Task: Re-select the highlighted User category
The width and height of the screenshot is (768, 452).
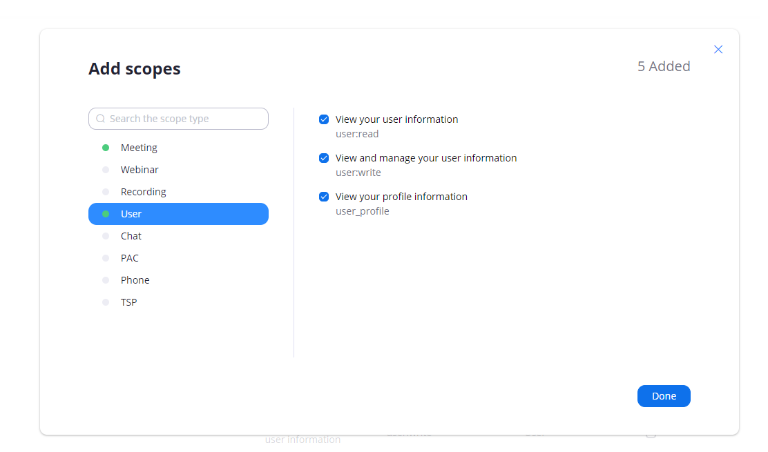Action: pyautogui.click(x=131, y=213)
